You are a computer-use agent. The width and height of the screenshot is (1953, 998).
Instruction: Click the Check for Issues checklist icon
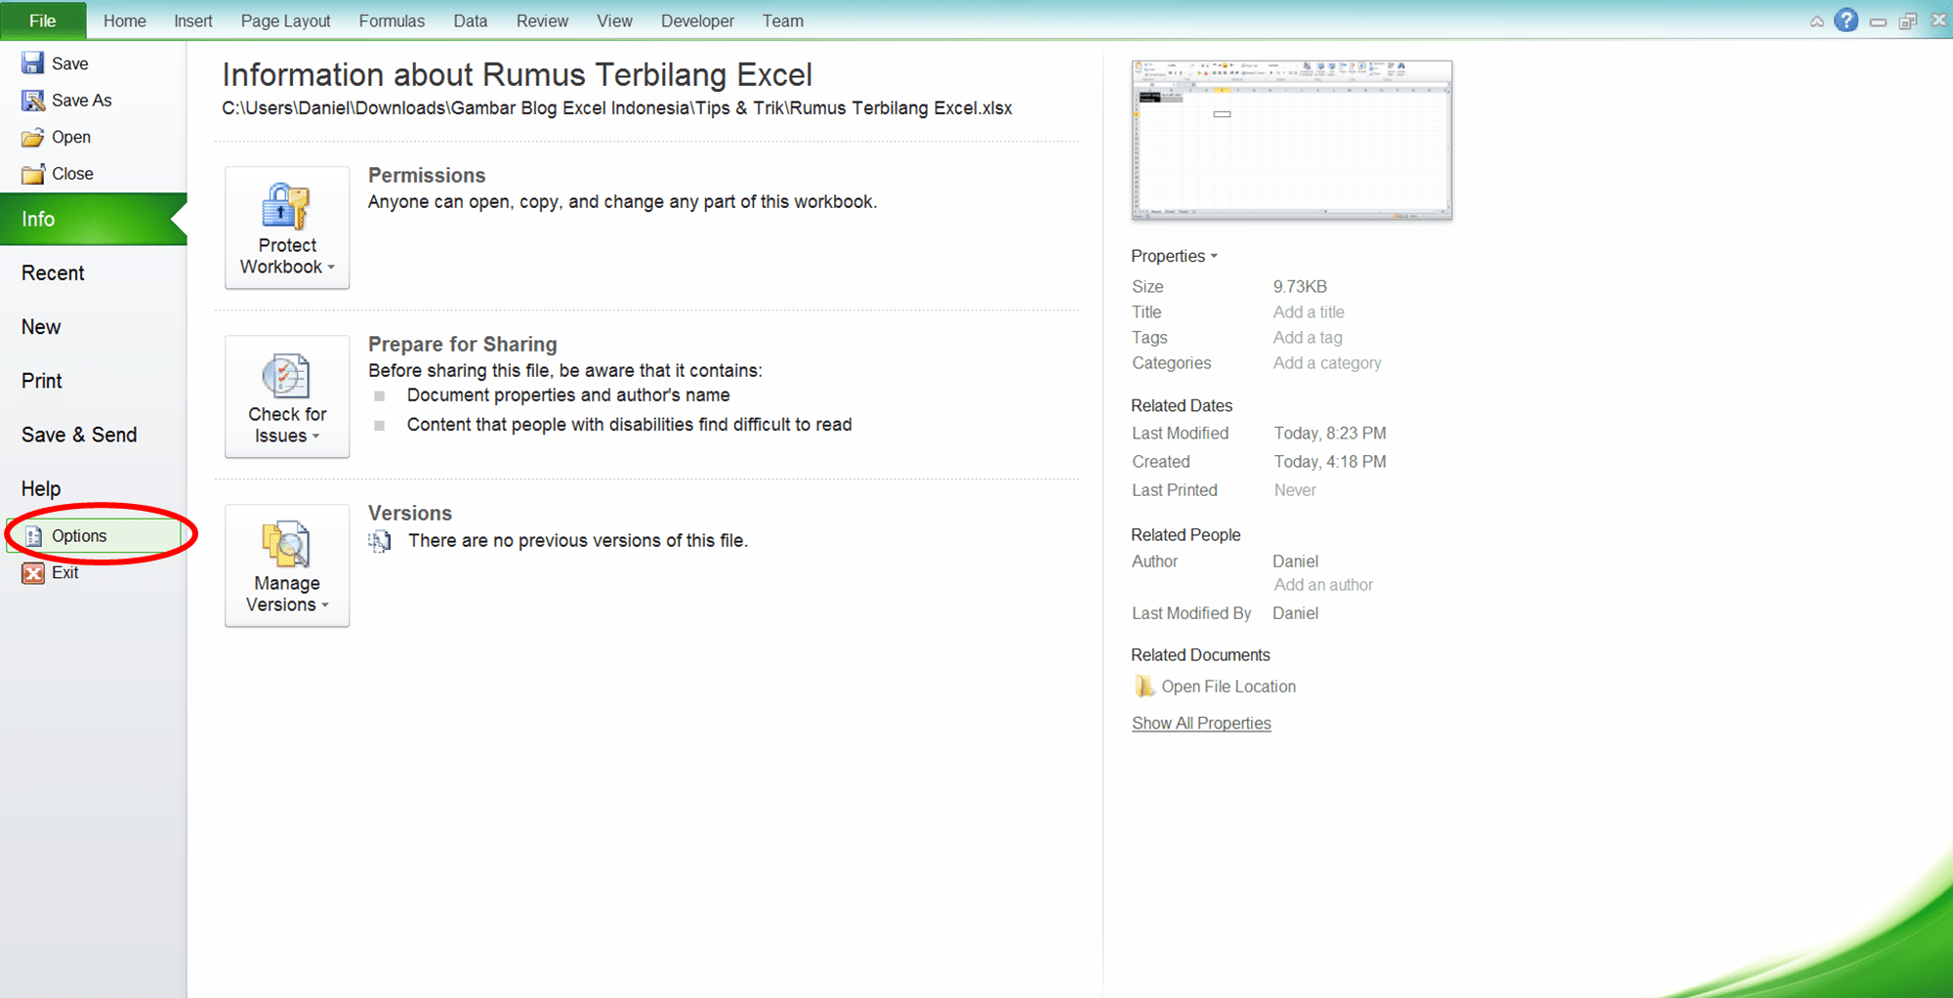coord(286,376)
